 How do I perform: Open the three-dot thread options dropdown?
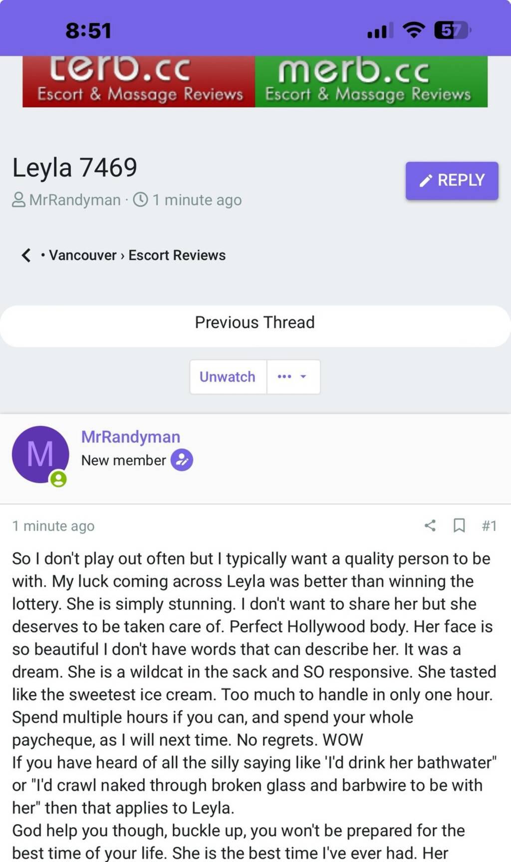[292, 377]
